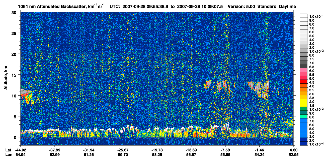Screen dimensions: 326x167
Task: Click longitude value '52.95'
Action: [294, 154]
